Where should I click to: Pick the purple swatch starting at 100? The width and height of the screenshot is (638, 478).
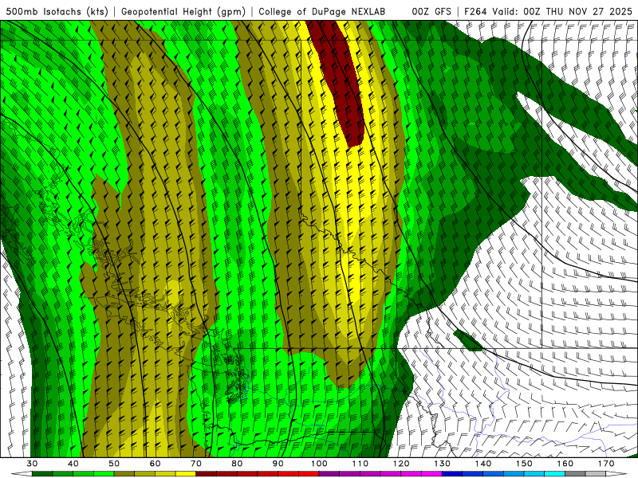pyautogui.click(x=329, y=474)
